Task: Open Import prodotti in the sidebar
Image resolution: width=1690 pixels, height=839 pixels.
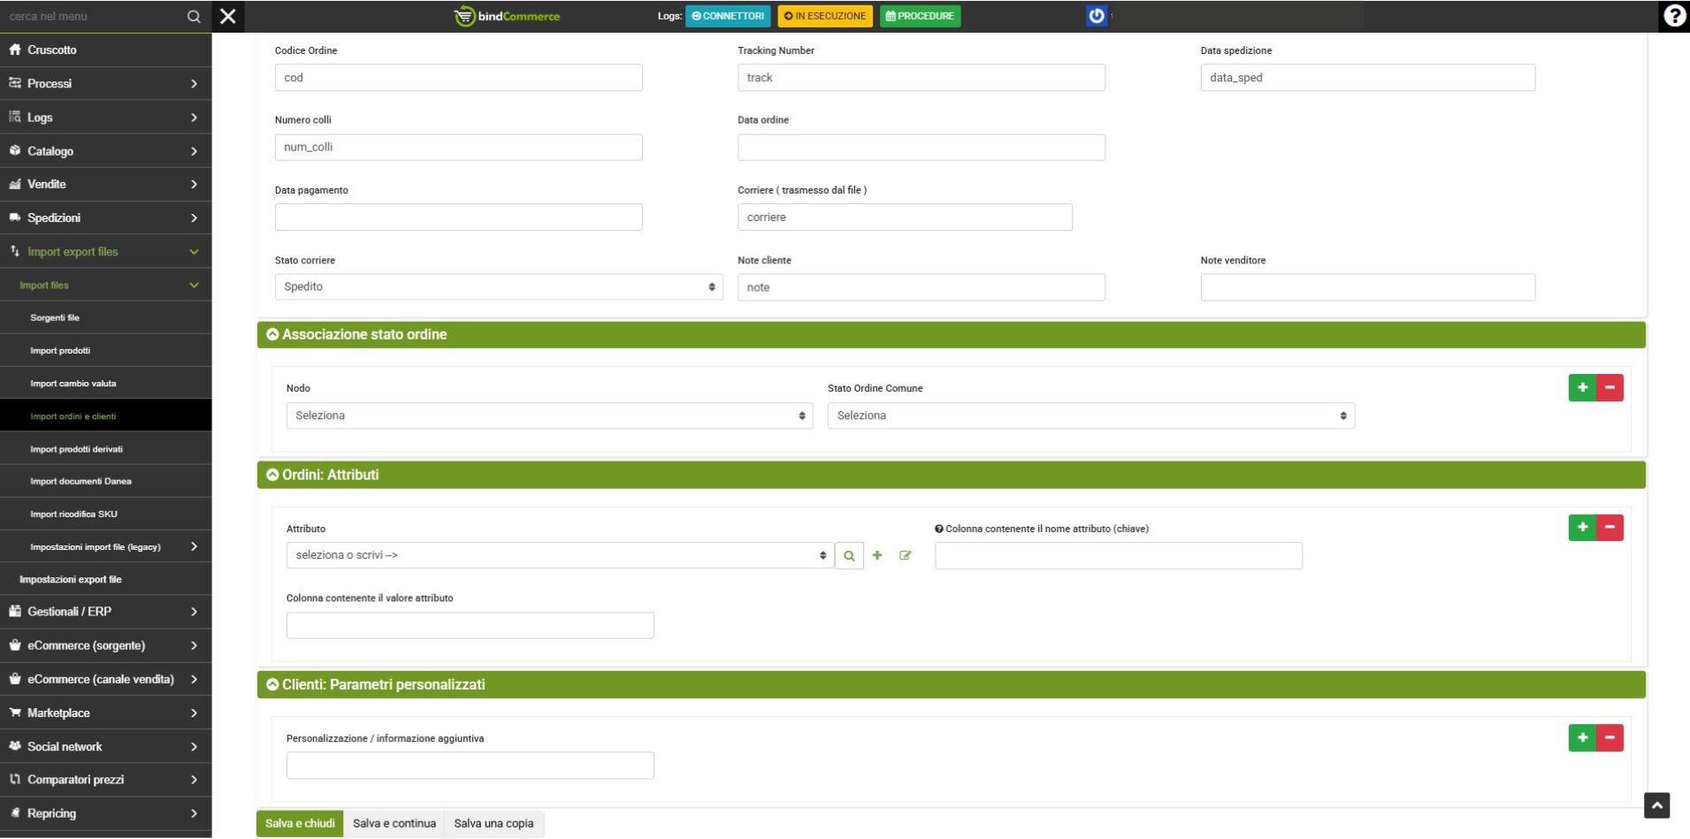Action: click(60, 351)
